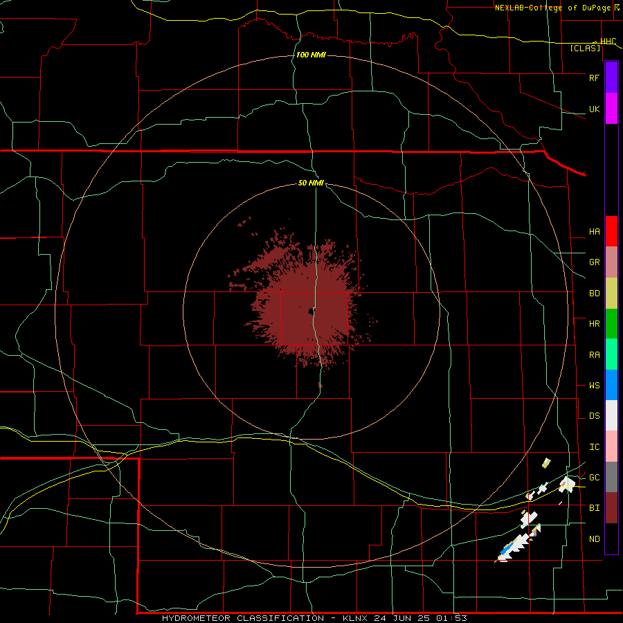The width and height of the screenshot is (623, 623).
Task: Click the BD legend label
Action: pyautogui.click(x=594, y=294)
